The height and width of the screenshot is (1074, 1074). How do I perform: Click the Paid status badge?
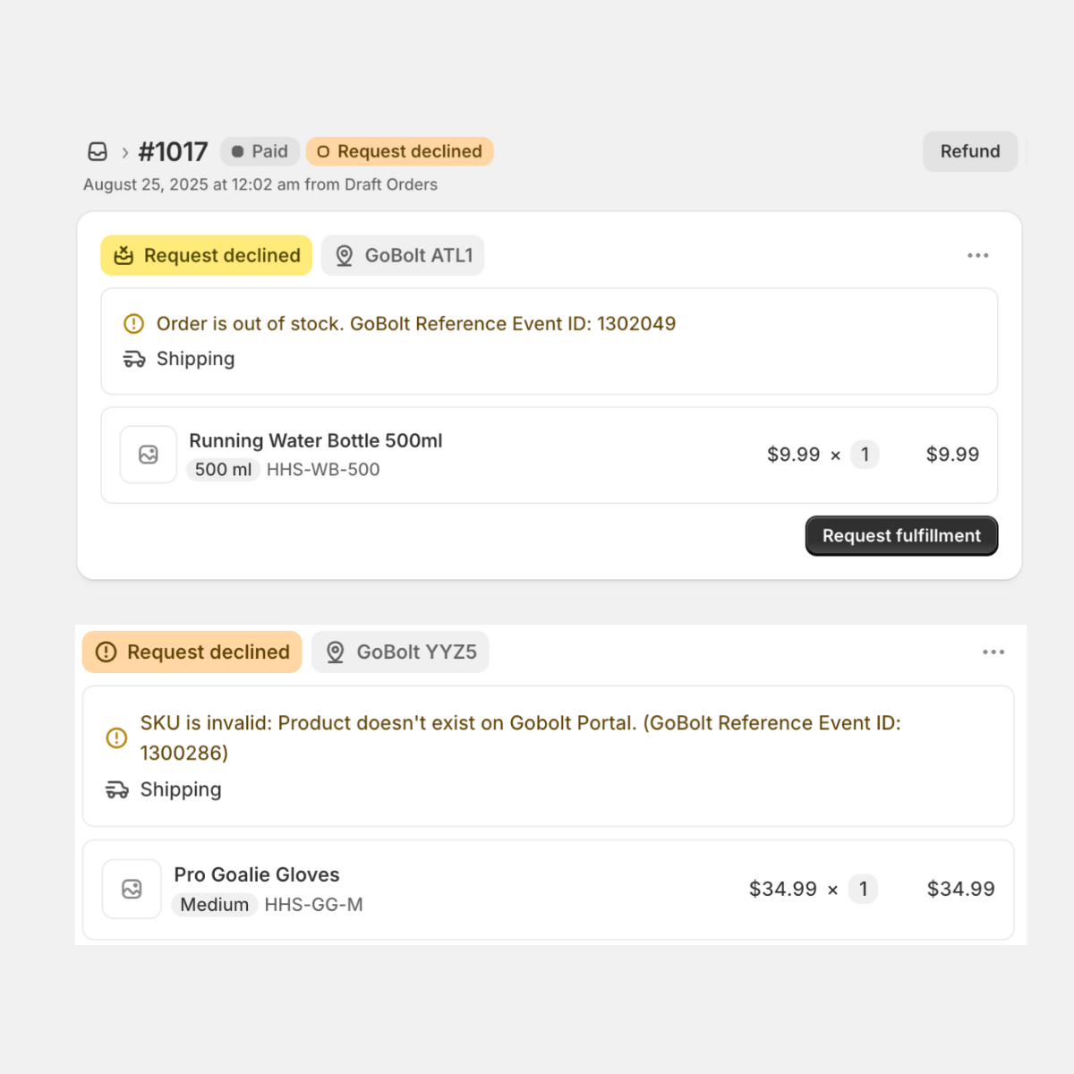pos(260,152)
